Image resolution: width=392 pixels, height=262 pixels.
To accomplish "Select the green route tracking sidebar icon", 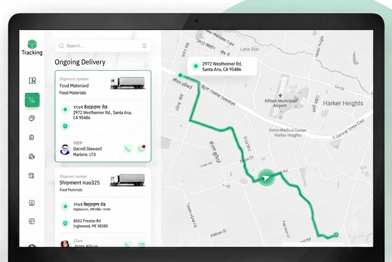I will tap(32, 100).
